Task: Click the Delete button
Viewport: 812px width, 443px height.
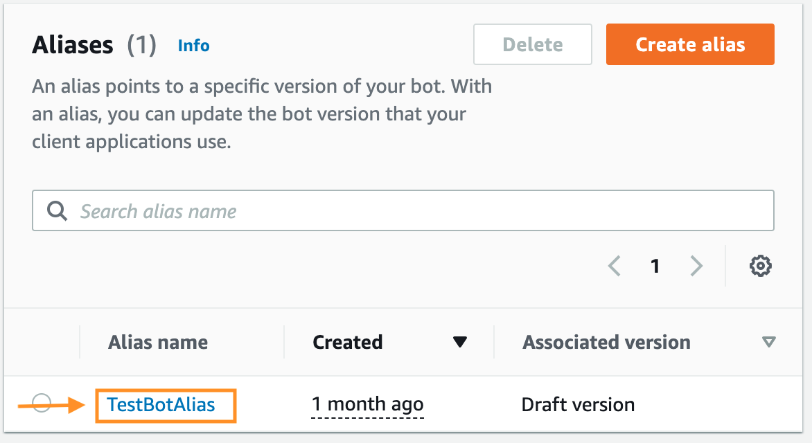Action: [x=532, y=44]
